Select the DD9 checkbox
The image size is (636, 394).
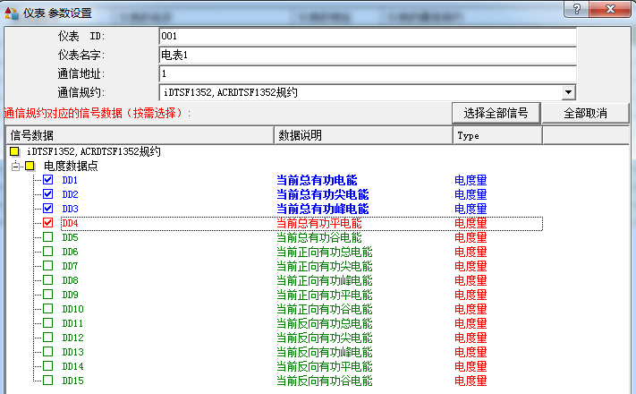48,294
